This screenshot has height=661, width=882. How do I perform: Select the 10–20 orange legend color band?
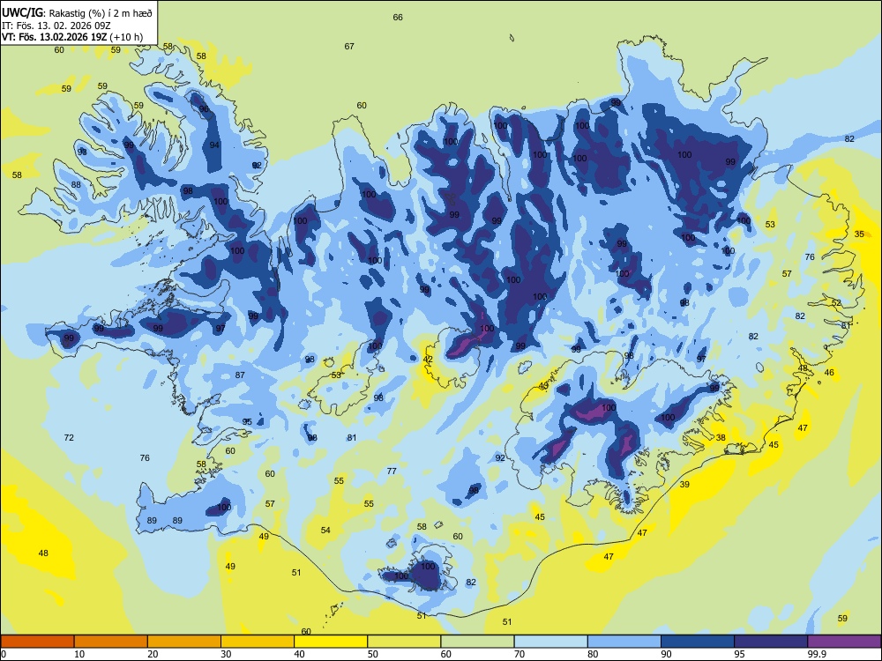111,642
